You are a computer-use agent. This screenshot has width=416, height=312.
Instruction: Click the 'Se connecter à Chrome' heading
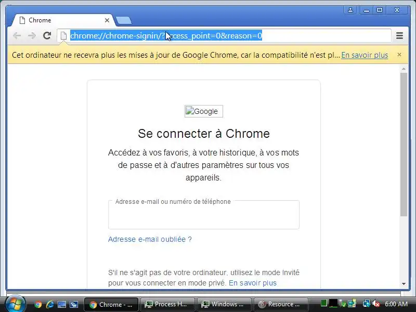pos(203,134)
